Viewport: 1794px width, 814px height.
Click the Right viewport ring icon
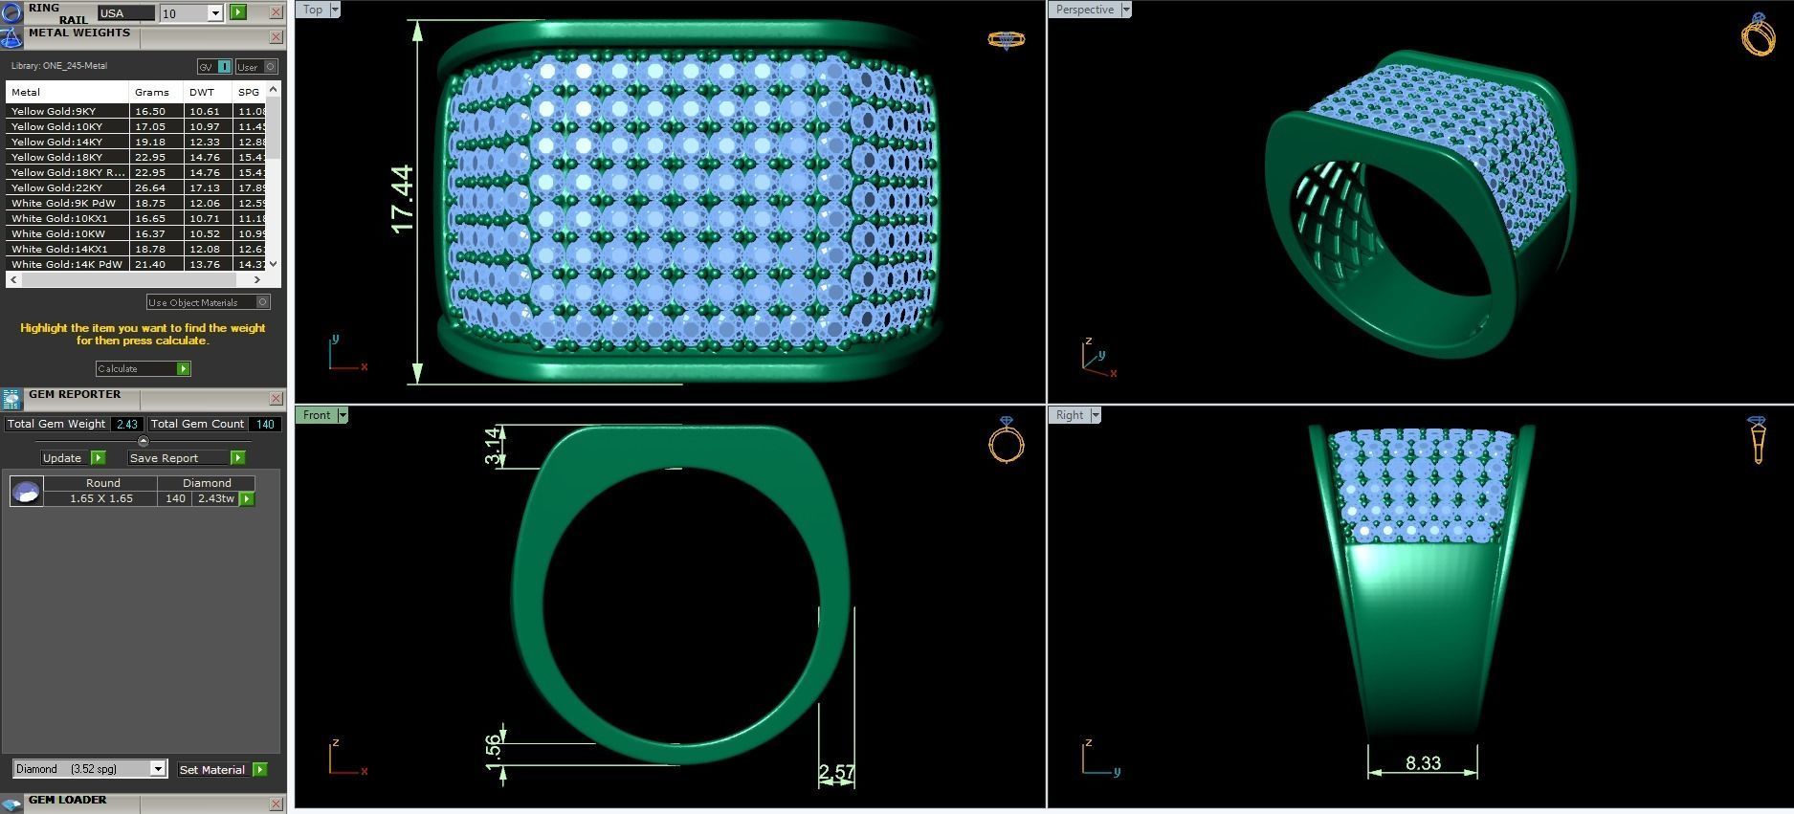point(1758,440)
